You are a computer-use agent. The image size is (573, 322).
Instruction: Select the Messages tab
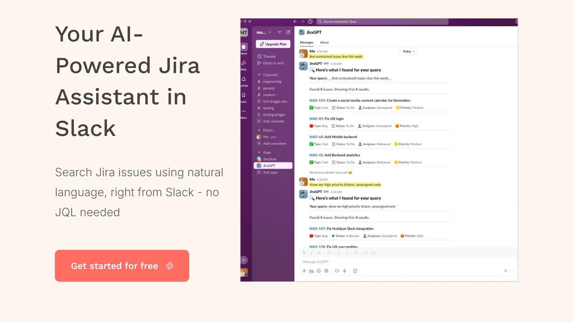point(306,42)
